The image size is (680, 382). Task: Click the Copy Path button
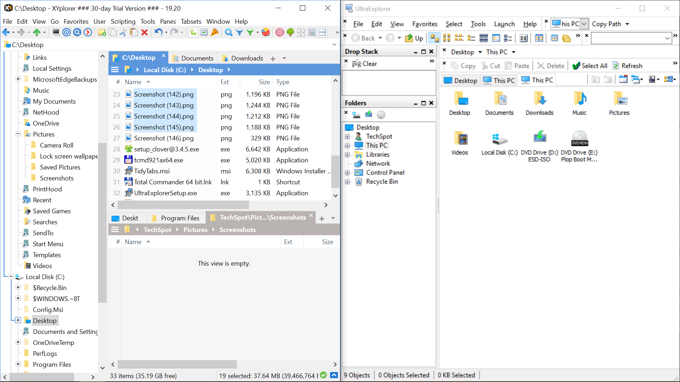pyautogui.click(x=606, y=24)
